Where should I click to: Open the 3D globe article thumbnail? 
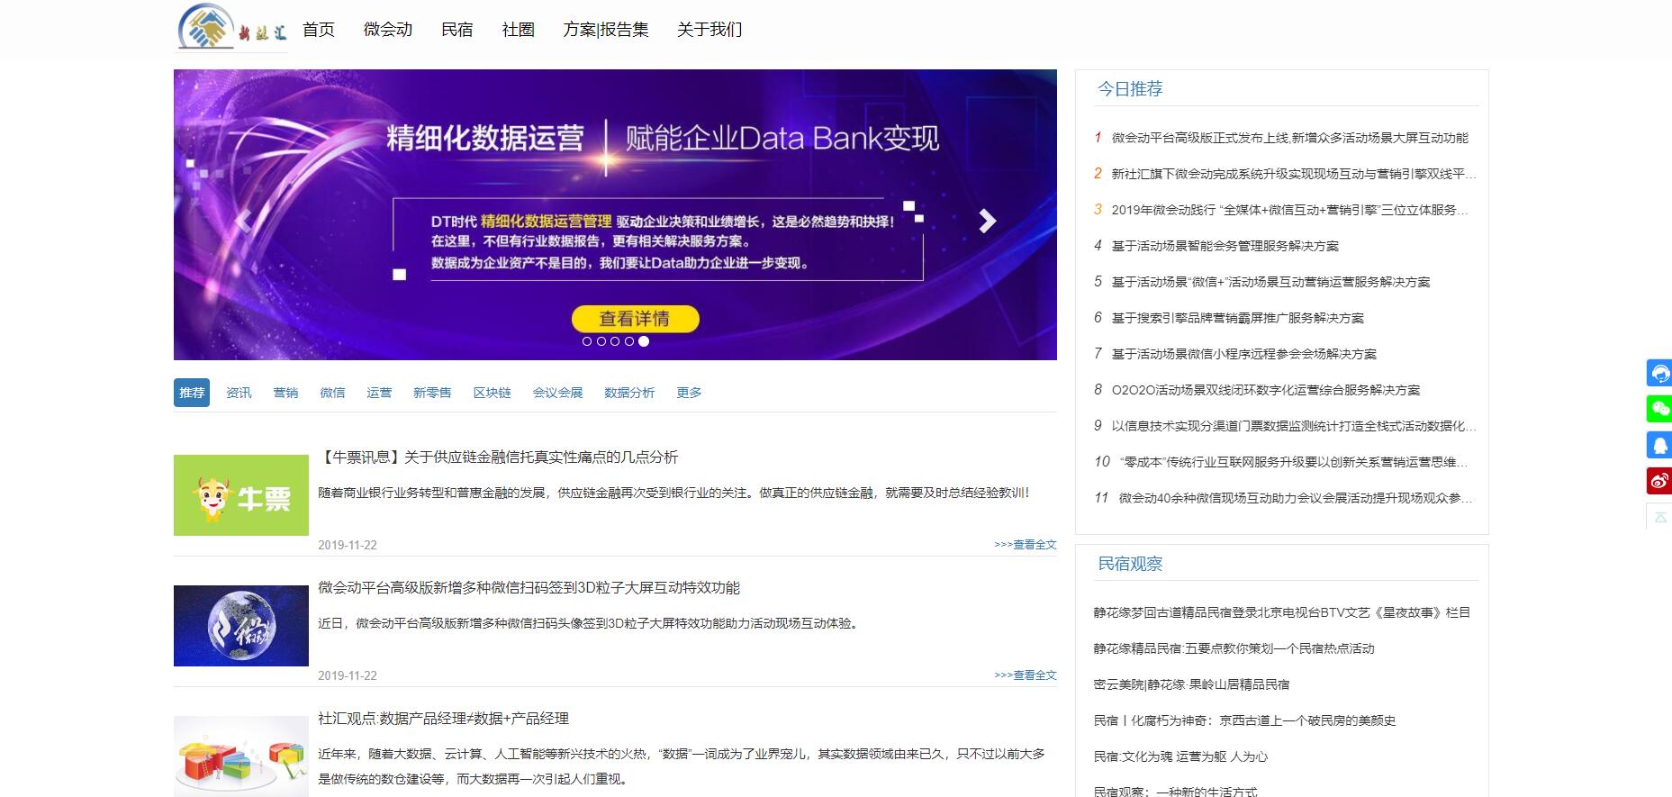[241, 626]
